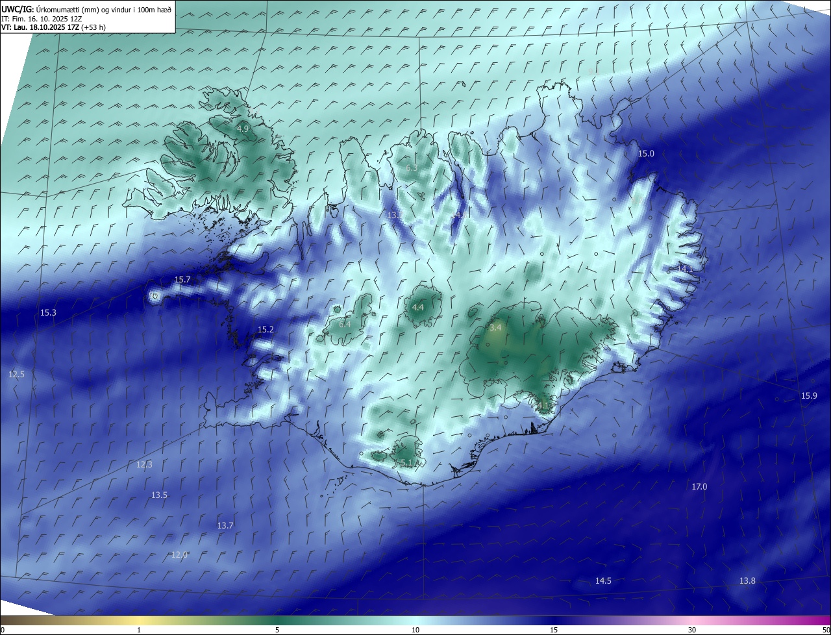The image size is (831, 635).
Task: Click the 15.3 value on the western sea
Action: [x=48, y=313]
